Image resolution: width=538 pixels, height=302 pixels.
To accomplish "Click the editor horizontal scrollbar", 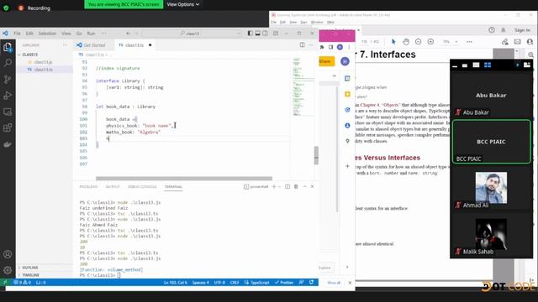I will [184, 179].
